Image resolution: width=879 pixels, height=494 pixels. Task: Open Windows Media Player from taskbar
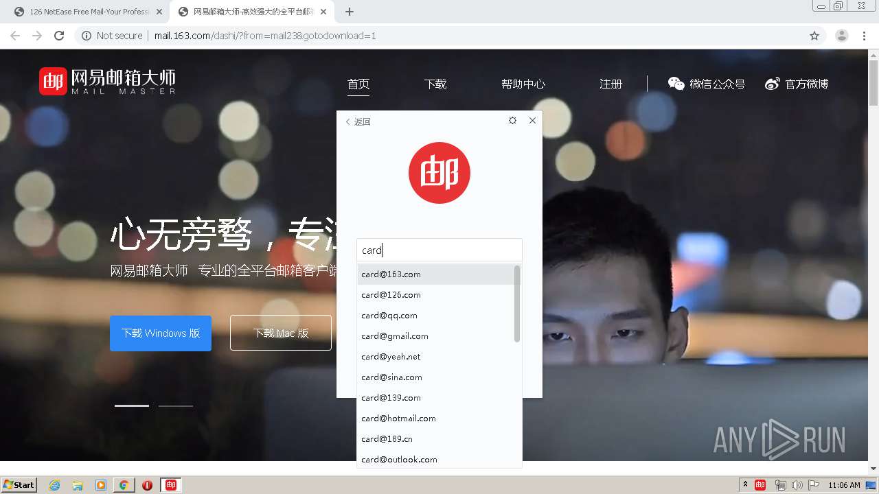click(101, 485)
